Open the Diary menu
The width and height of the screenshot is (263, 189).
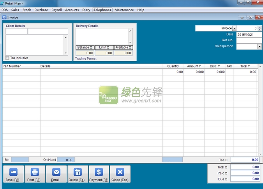tap(86, 10)
